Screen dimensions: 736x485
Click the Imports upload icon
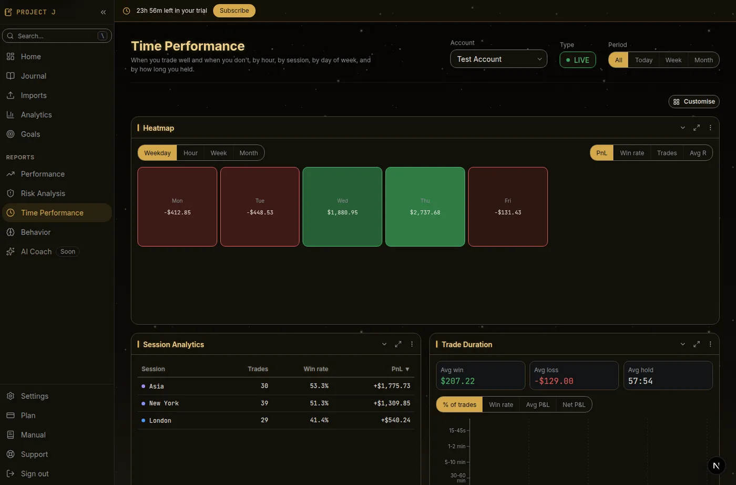pyautogui.click(x=11, y=95)
